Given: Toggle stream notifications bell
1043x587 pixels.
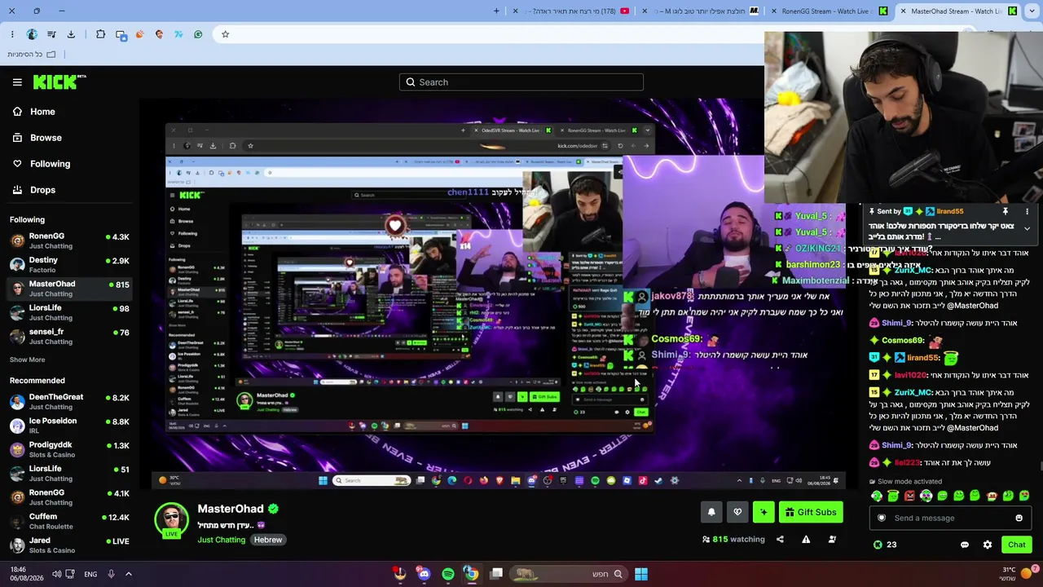Looking at the screenshot, I should (x=711, y=512).
